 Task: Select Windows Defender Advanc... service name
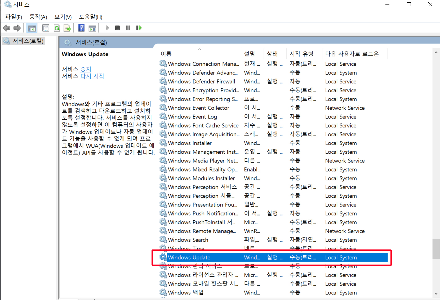[x=203, y=73]
